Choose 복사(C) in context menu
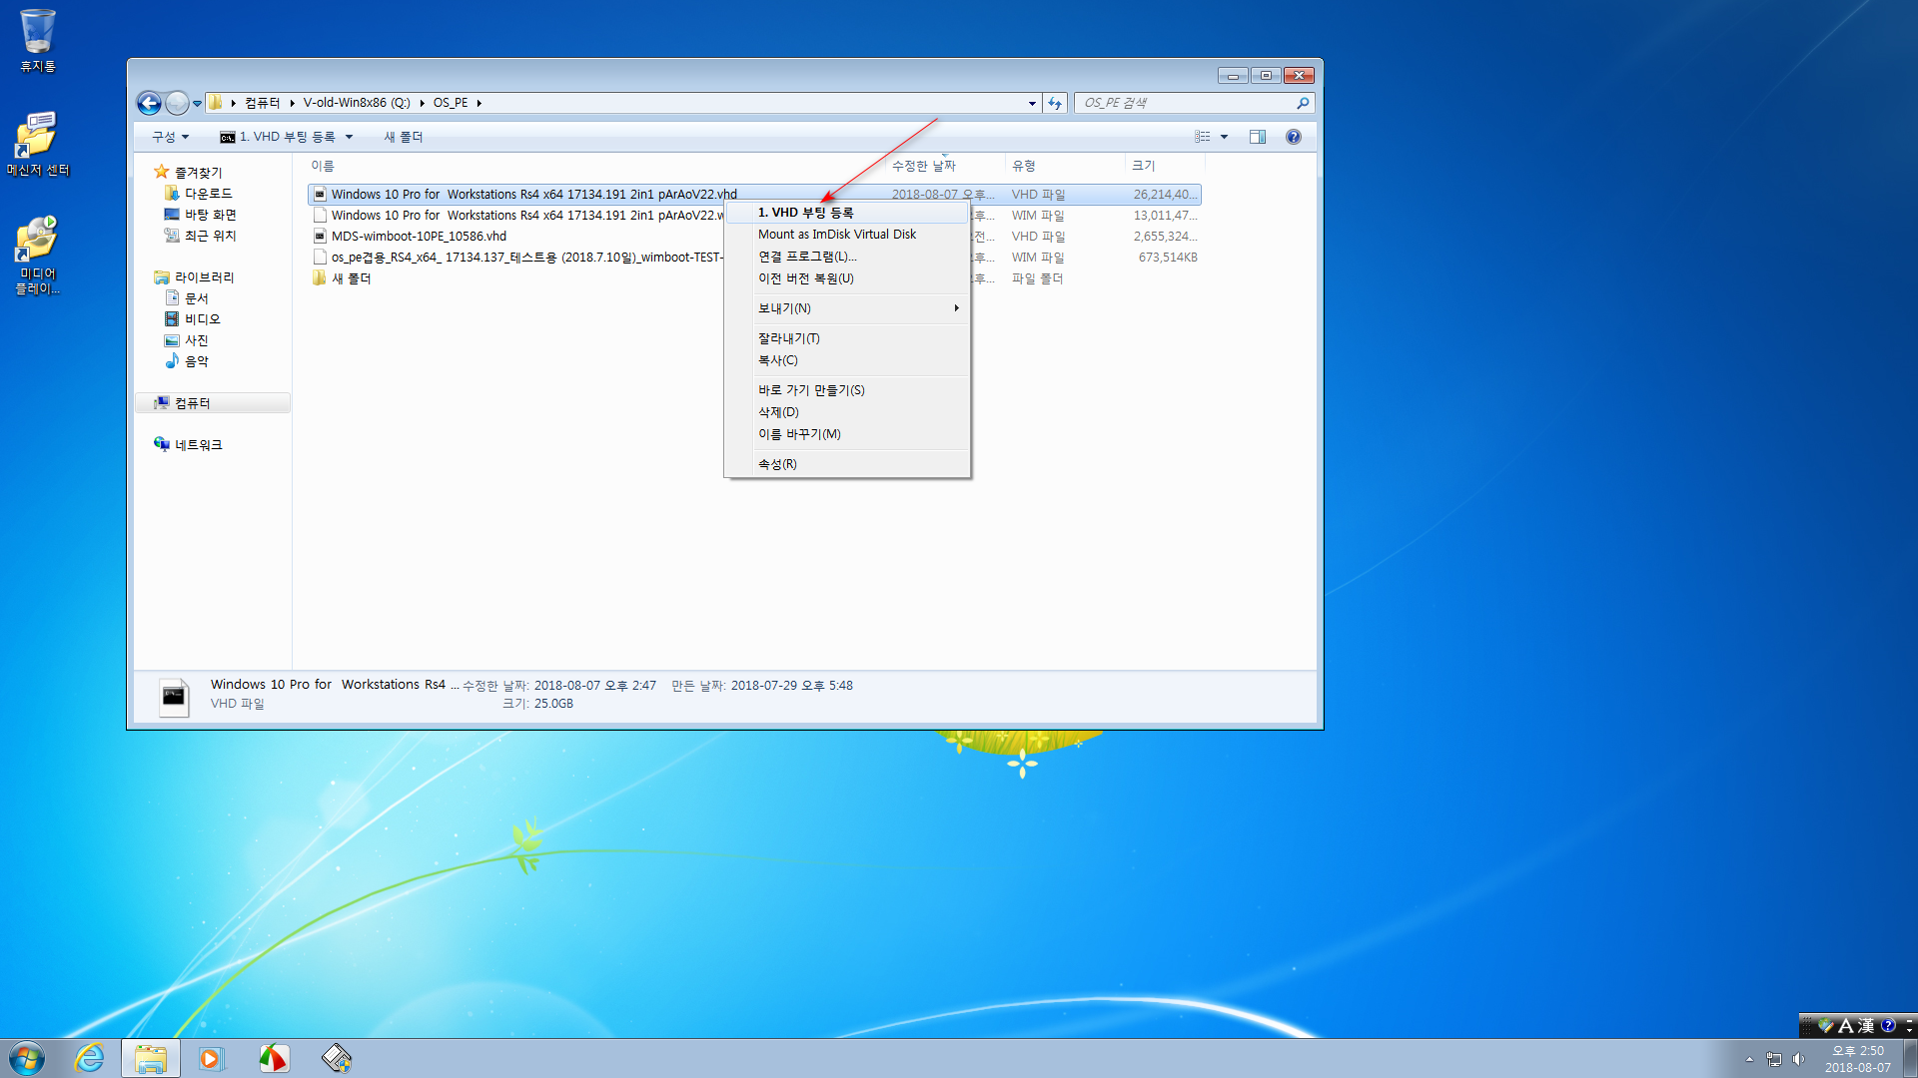 (x=847, y=360)
